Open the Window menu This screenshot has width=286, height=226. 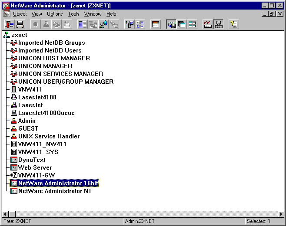click(93, 14)
